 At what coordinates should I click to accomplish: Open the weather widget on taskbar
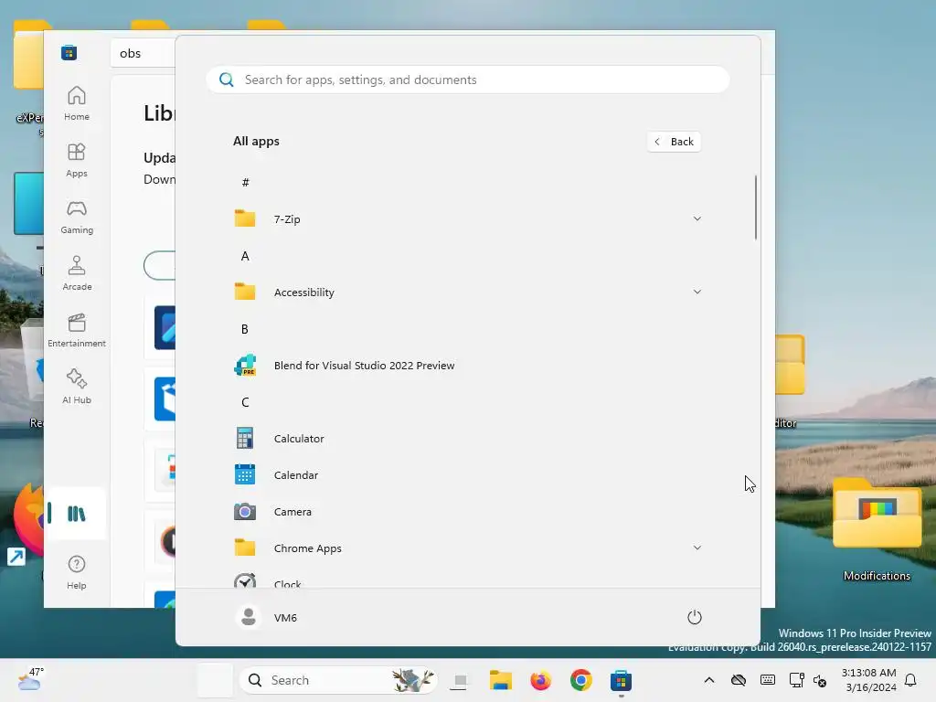[30, 680]
